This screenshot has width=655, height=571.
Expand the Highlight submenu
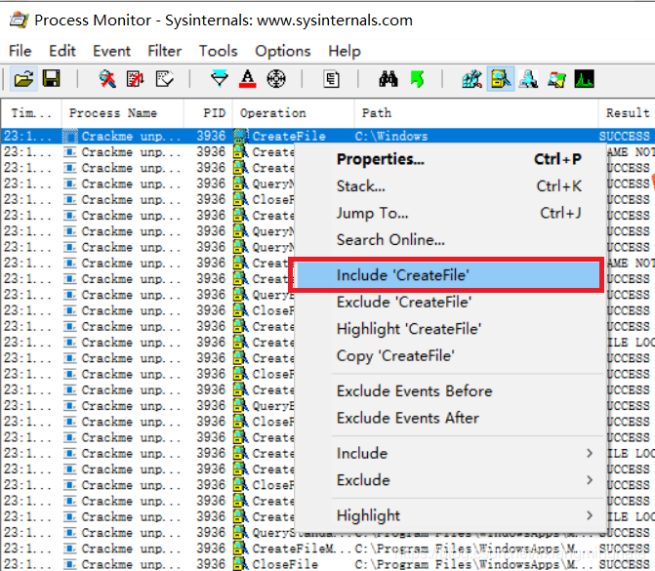pos(449,515)
